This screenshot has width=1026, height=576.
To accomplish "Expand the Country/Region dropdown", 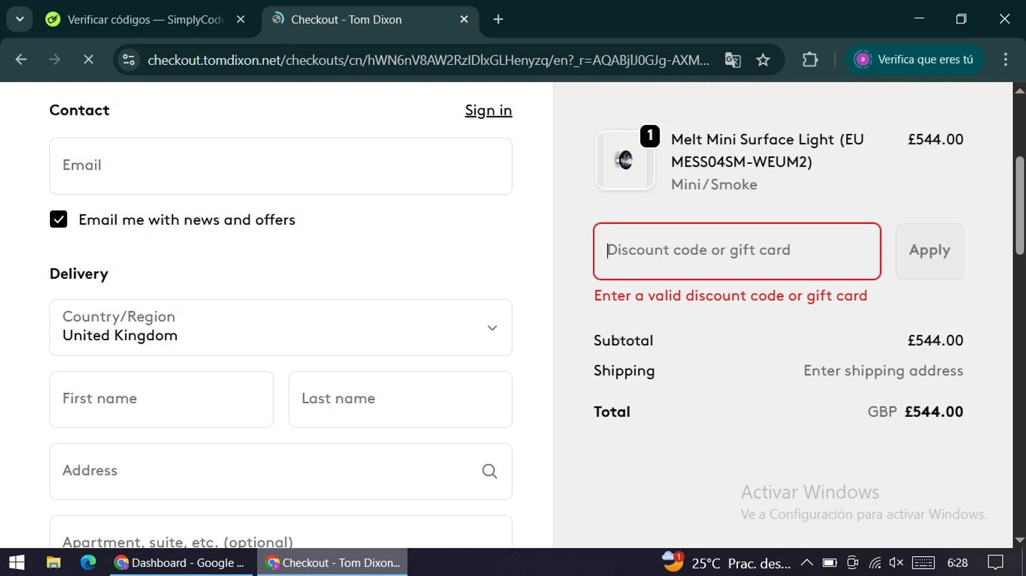I will point(280,327).
